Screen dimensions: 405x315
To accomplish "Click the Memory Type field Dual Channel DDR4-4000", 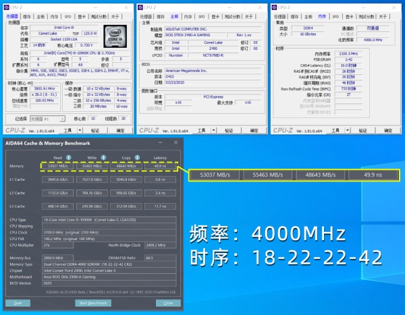I will [x=109, y=264].
